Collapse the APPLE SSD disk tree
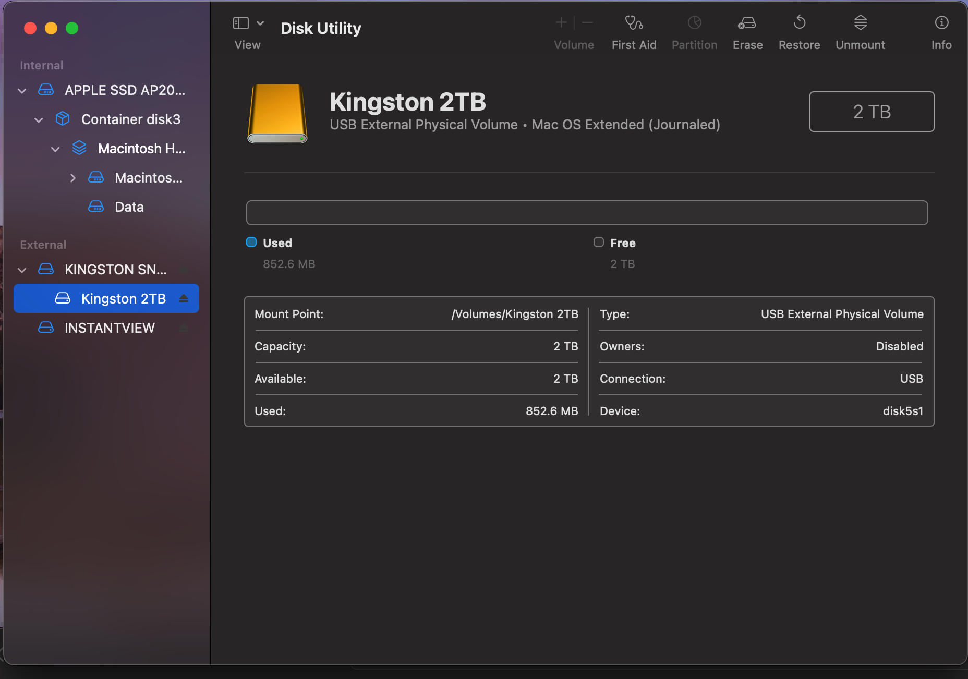968x679 pixels. (22, 91)
